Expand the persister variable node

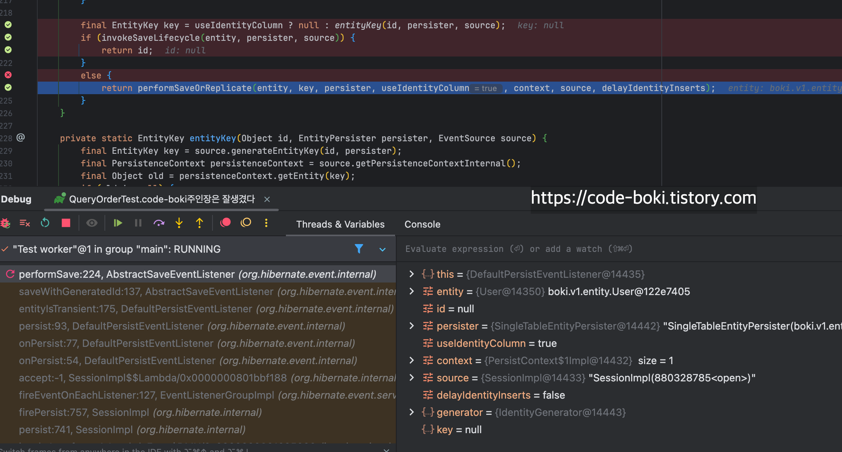(411, 326)
